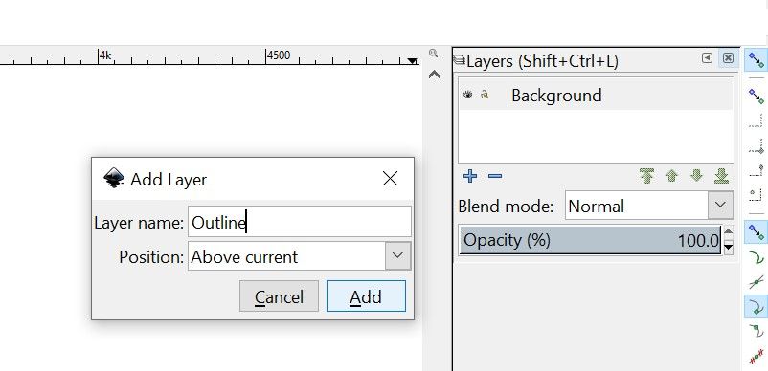This screenshot has height=371, width=768.
Task: Click the zoom magnifier icon by the ruler
Action: click(x=433, y=54)
